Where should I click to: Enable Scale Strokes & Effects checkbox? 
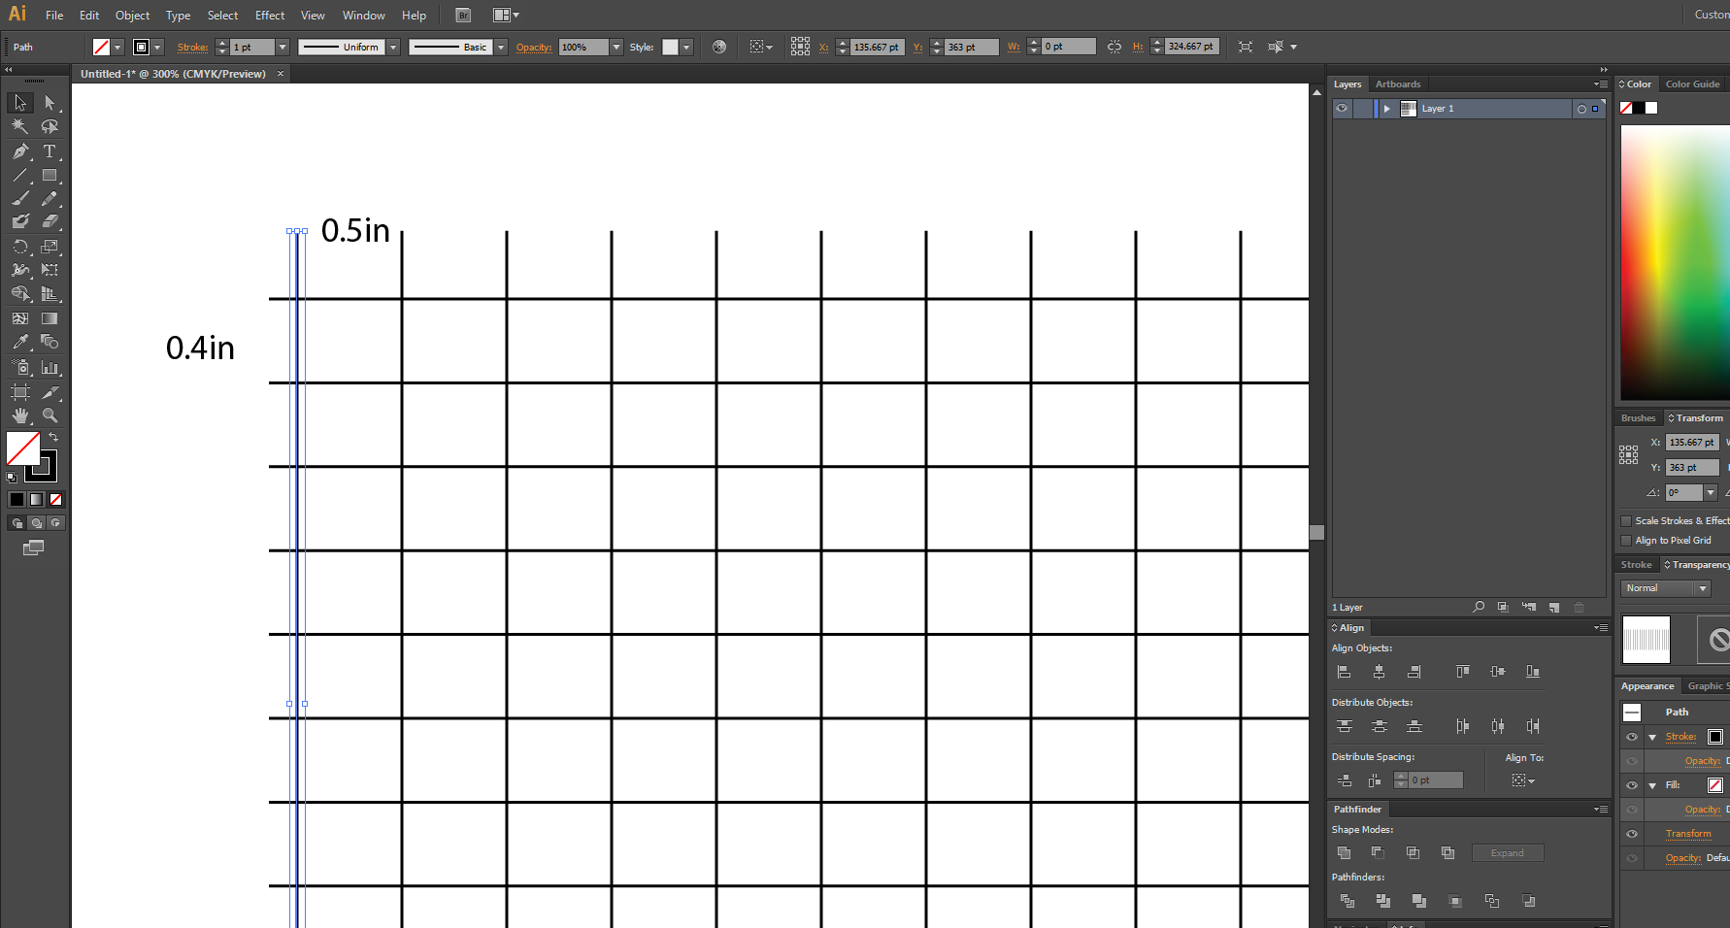pos(1626,521)
